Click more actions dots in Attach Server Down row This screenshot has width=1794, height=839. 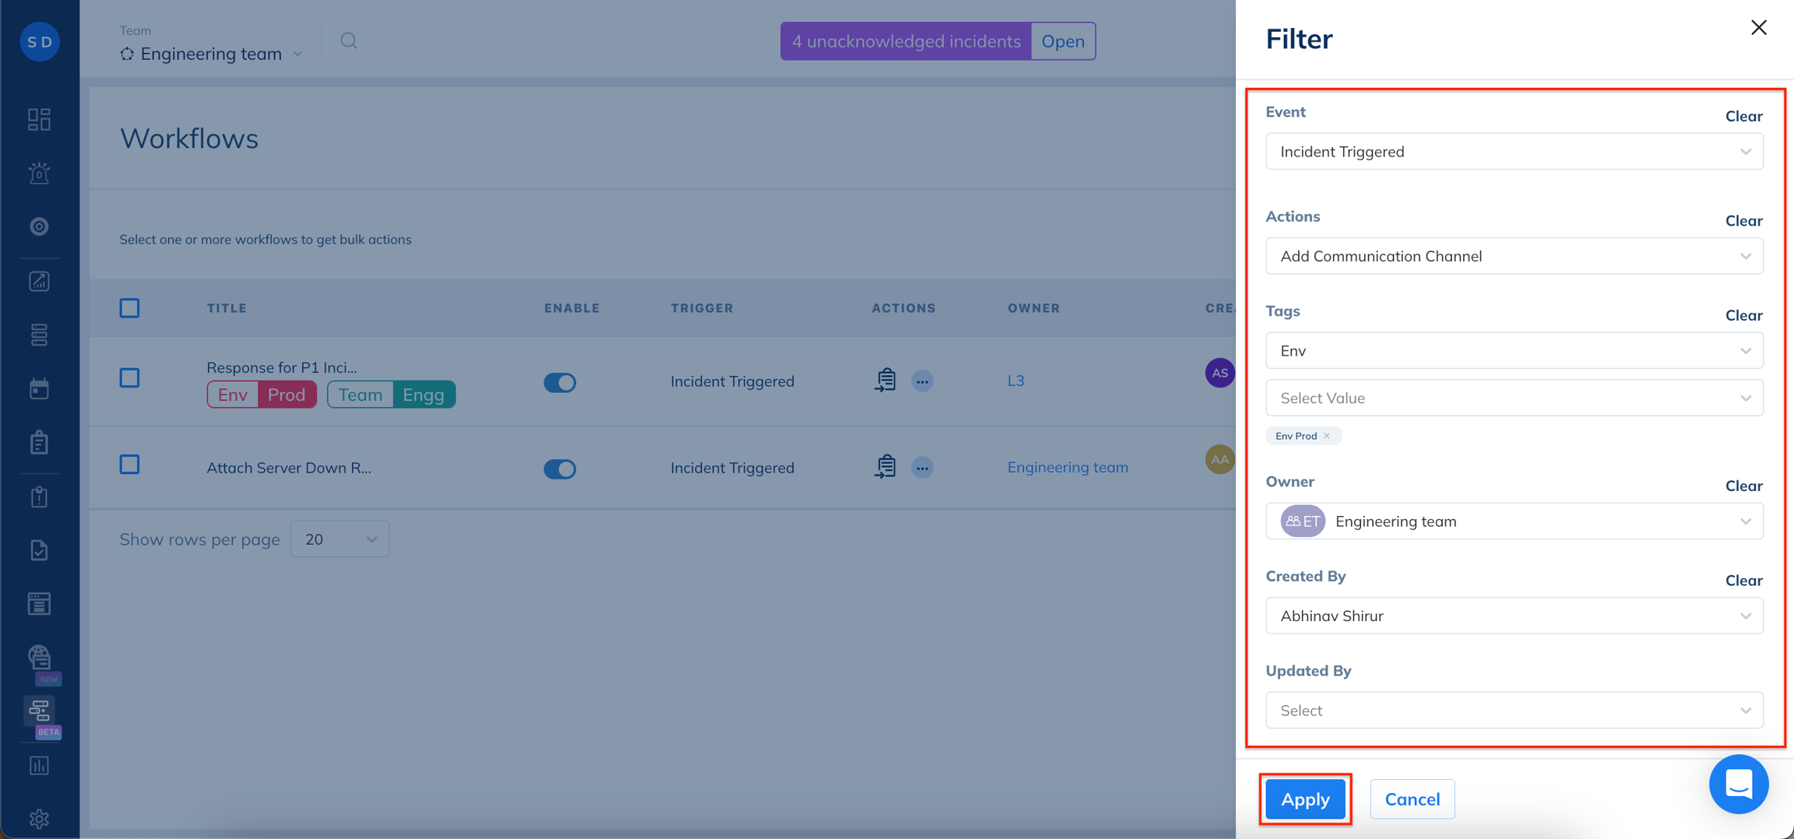[x=923, y=468]
